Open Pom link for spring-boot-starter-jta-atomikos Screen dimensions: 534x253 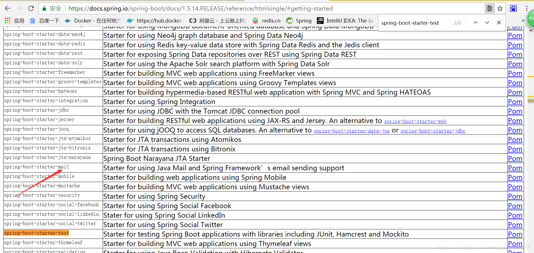tap(515, 140)
